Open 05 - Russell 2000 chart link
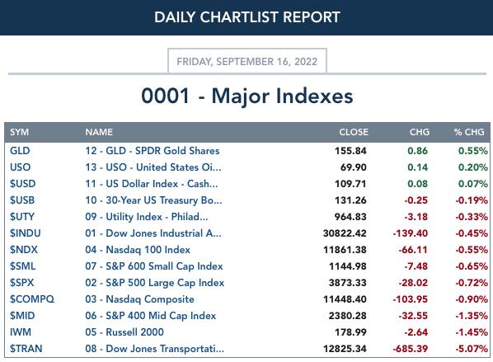Image resolution: width=493 pixels, height=362 pixels. 124,332
